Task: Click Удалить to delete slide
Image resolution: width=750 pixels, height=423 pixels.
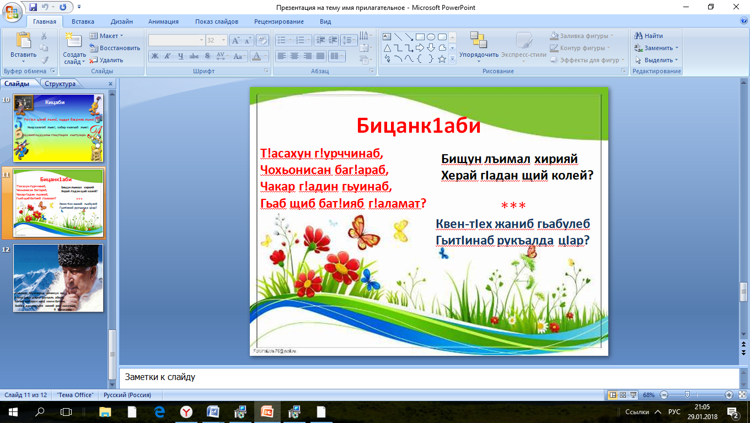Action: point(106,60)
